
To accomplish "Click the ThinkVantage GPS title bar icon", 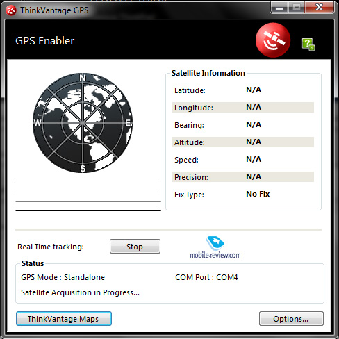I will coord(11,10).
